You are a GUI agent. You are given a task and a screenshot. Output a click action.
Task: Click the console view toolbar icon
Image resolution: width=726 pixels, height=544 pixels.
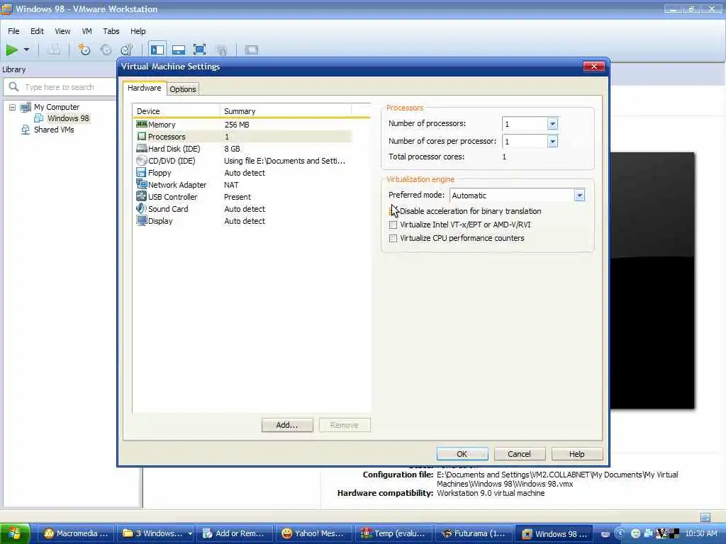(x=252, y=50)
